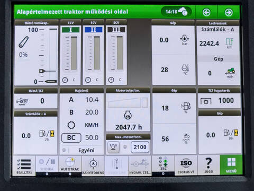Open the PTO gear icon
The width and height of the screenshot is (254, 191).
pyautogui.click(x=206, y=102)
